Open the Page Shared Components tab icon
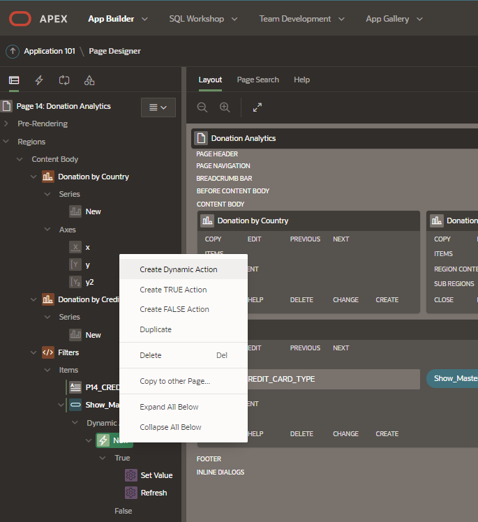Viewport: 478px width, 522px height. click(89, 80)
